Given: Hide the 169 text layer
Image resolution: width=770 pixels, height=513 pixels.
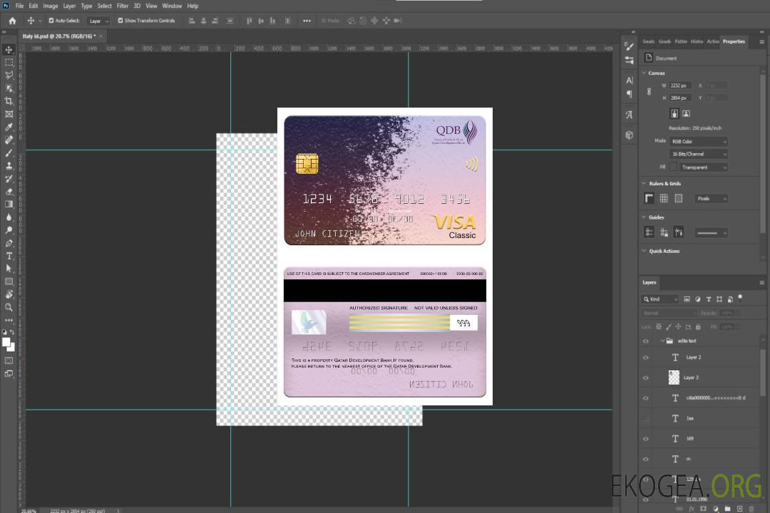Looking at the screenshot, I should (x=646, y=439).
